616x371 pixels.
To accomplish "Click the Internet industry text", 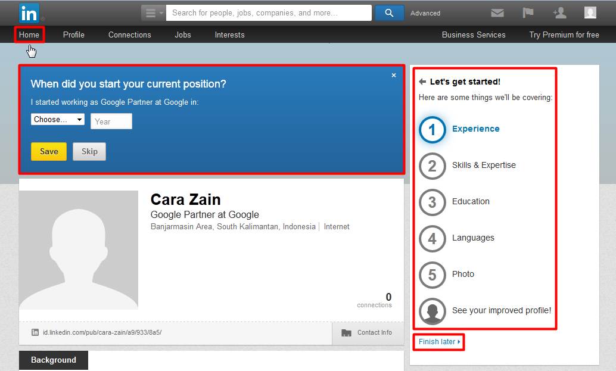I will pyautogui.click(x=337, y=226).
